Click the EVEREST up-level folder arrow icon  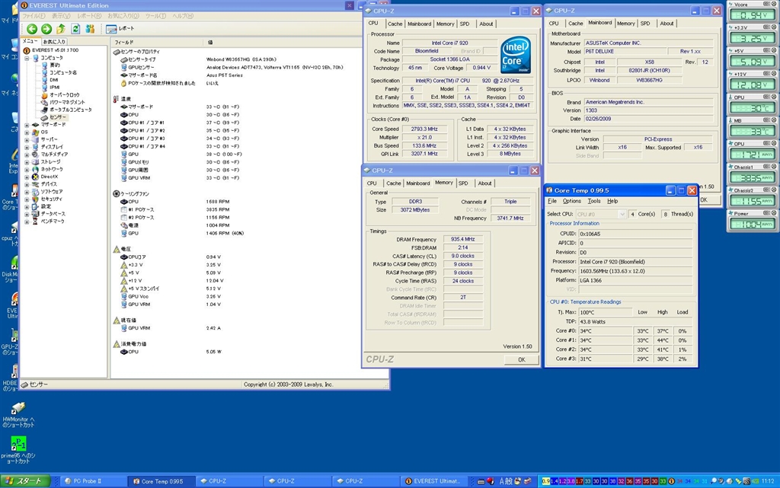pos(61,30)
